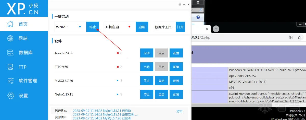Open 配置 for Nginx1.15.11

point(176,94)
